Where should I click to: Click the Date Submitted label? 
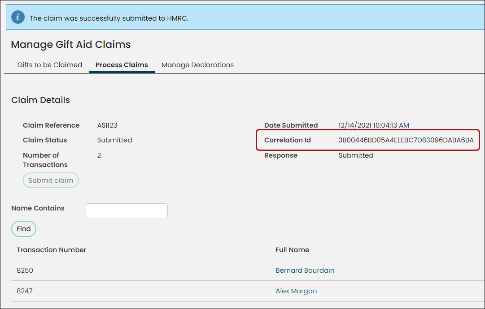pyautogui.click(x=291, y=125)
